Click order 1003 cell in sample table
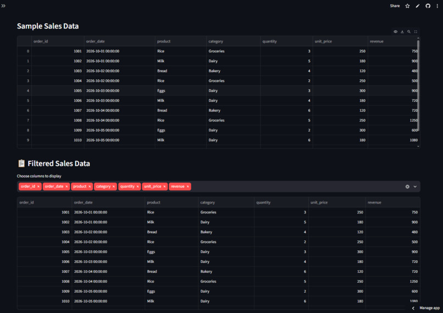 (58, 71)
